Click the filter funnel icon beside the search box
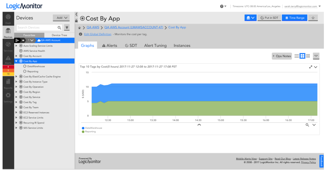Screen dimensions: 328x170 (67, 27)
